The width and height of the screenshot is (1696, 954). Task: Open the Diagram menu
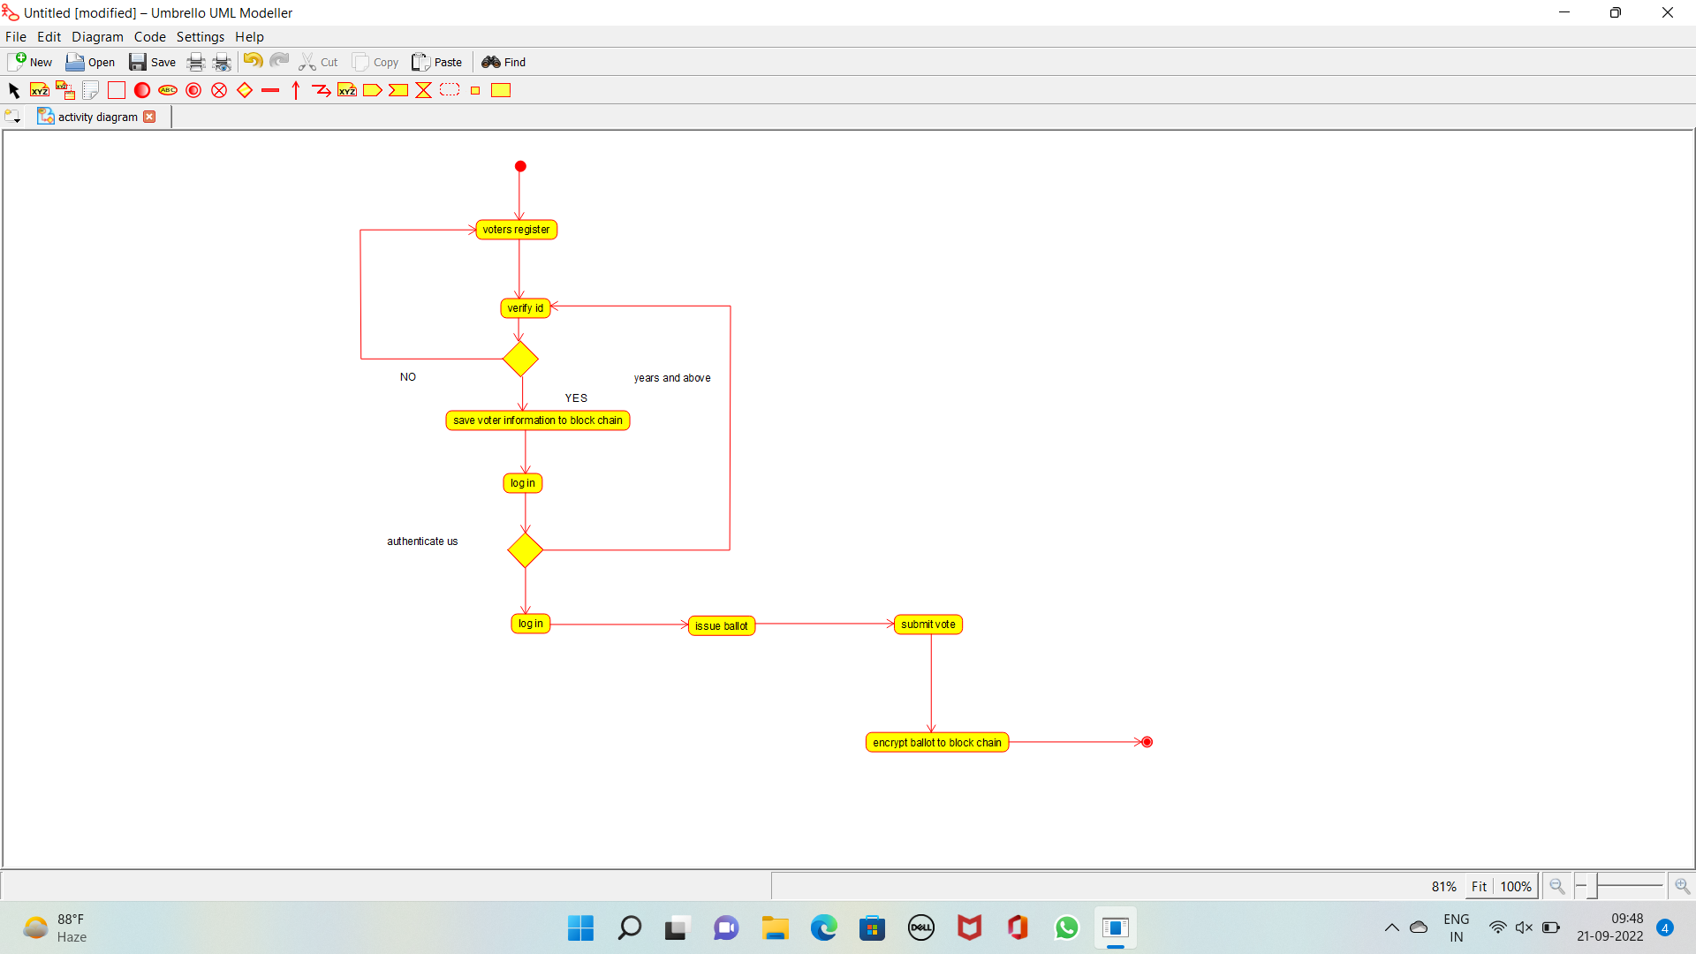[x=97, y=37]
